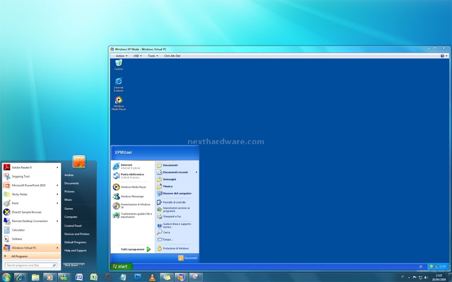Click the network tray icon
452x282 pixels.
[420, 278]
